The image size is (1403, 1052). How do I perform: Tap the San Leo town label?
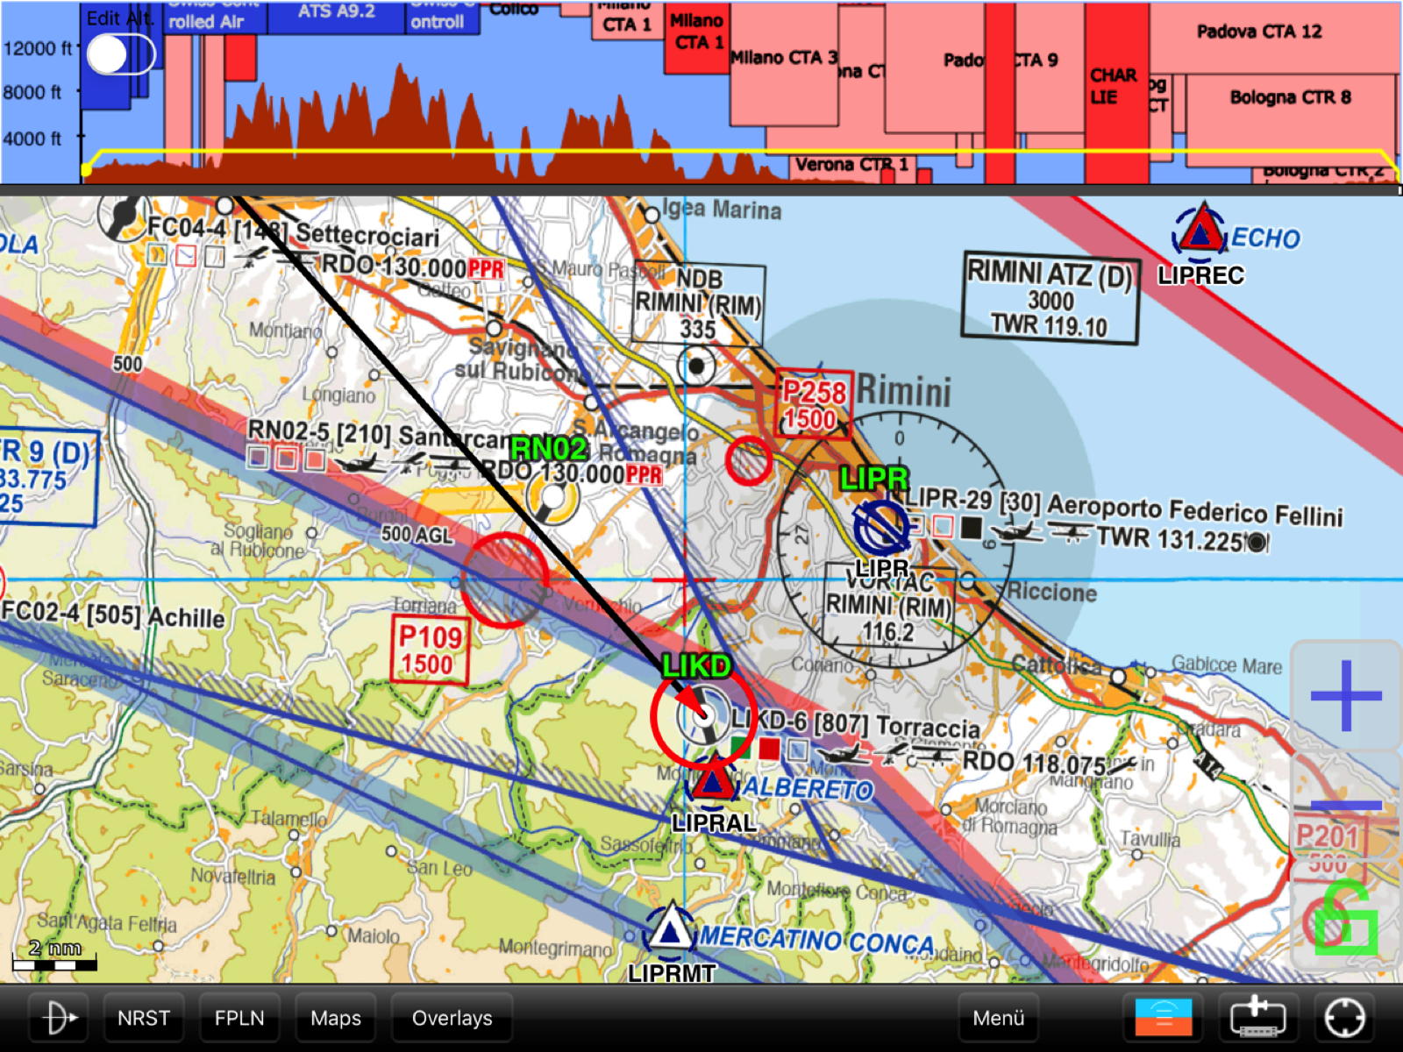(439, 868)
